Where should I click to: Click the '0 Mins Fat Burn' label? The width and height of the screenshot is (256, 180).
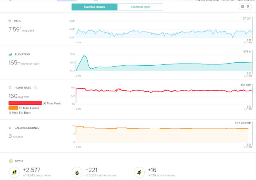point(20,113)
